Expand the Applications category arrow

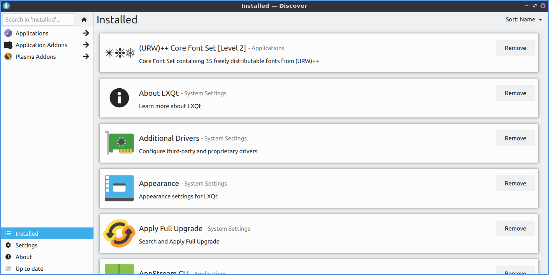tap(86, 33)
